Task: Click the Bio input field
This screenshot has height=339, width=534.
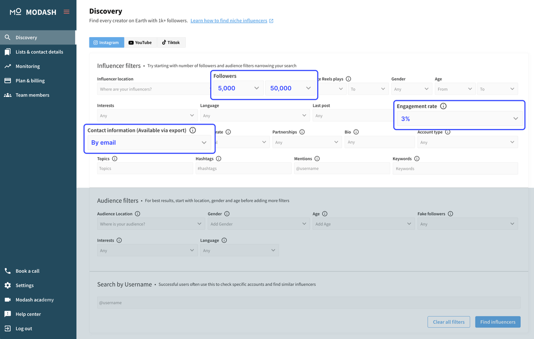Action: pyautogui.click(x=380, y=142)
